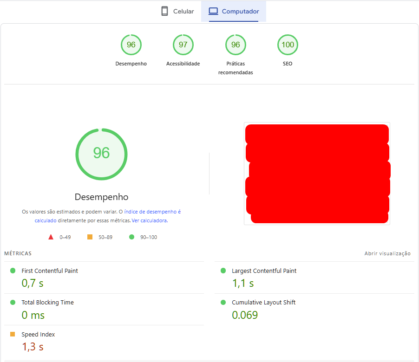The image size is (419, 362).
Task: Select the Computador tab
Action: click(x=234, y=12)
